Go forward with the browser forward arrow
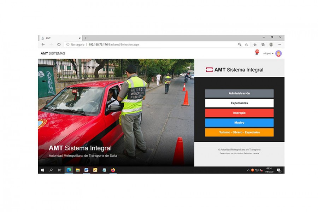Image resolution: width=318 pixels, height=212 pixels. click(51, 45)
